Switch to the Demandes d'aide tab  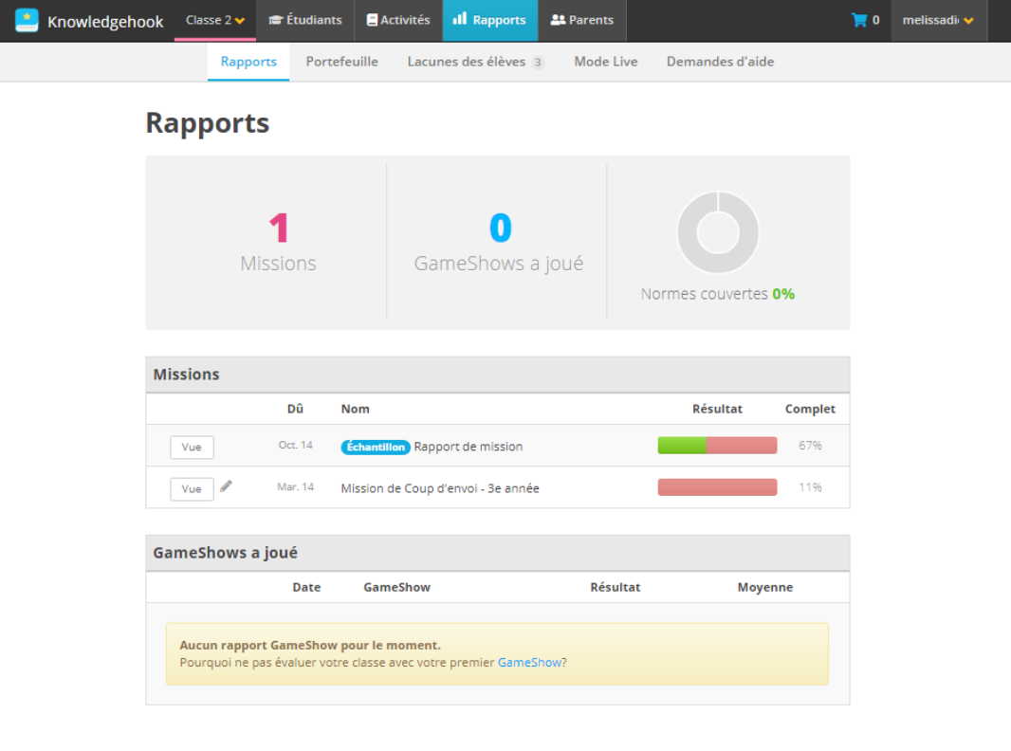[x=720, y=62]
